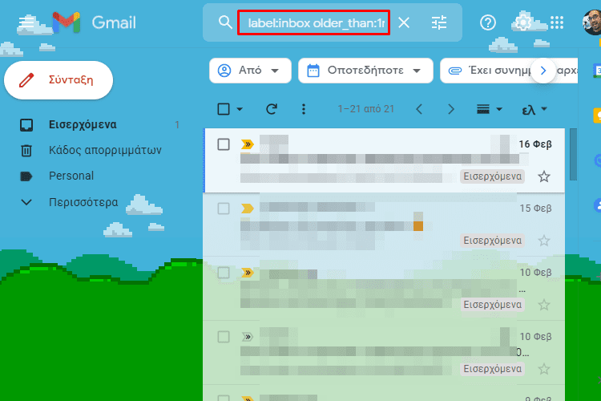Show more filter chips with the right arrow

[x=543, y=71]
